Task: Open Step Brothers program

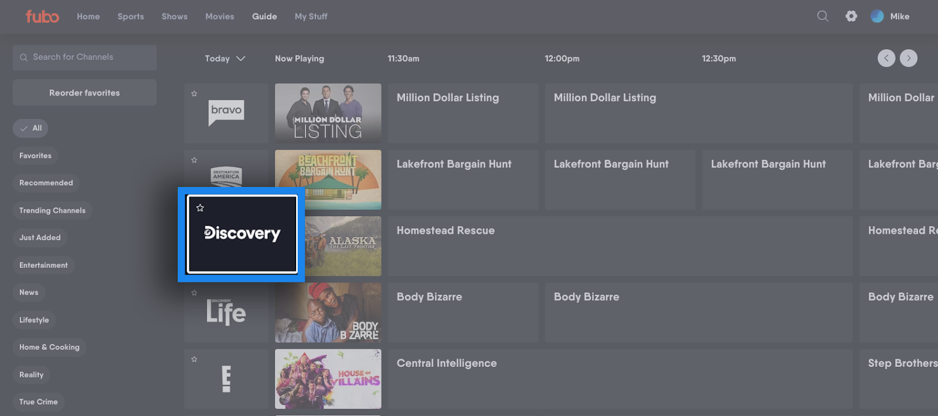Action: click(899, 379)
